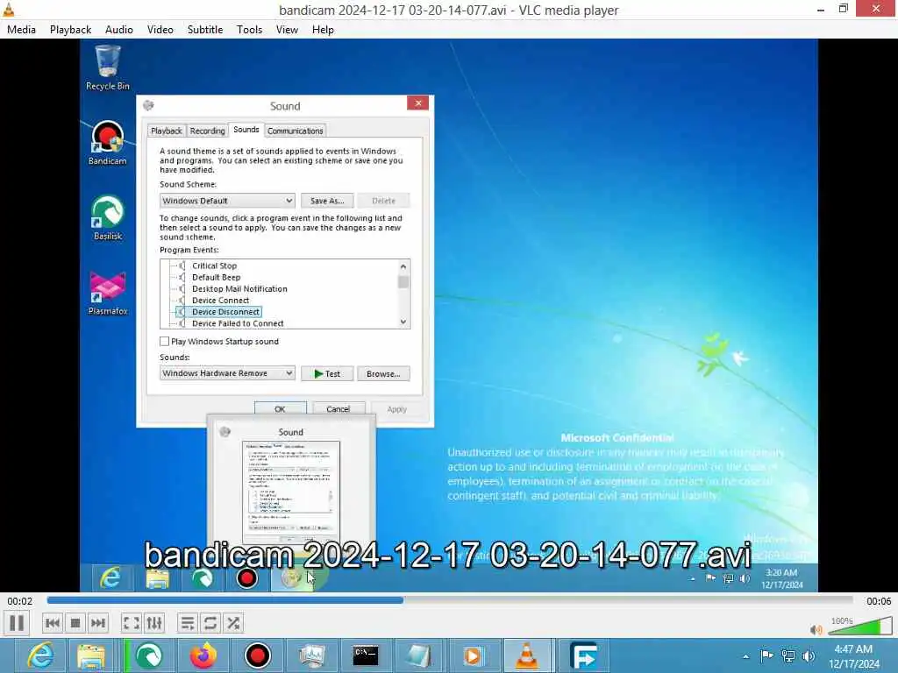This screenshot has width=898, height=673.
Task: Expand the Windows Hardware Remove sounds dropdown
Action: 227,373
